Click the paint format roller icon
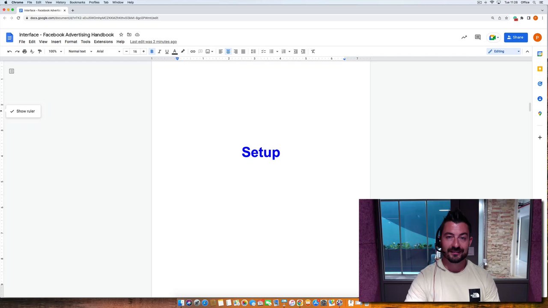Viewport: 548px width, 308px height. [x=40, y=51]
